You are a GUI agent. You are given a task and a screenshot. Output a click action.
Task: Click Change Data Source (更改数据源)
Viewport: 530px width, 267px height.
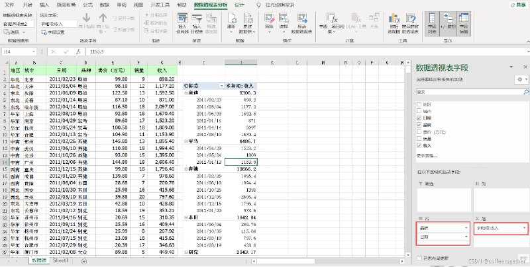point(247,23)
